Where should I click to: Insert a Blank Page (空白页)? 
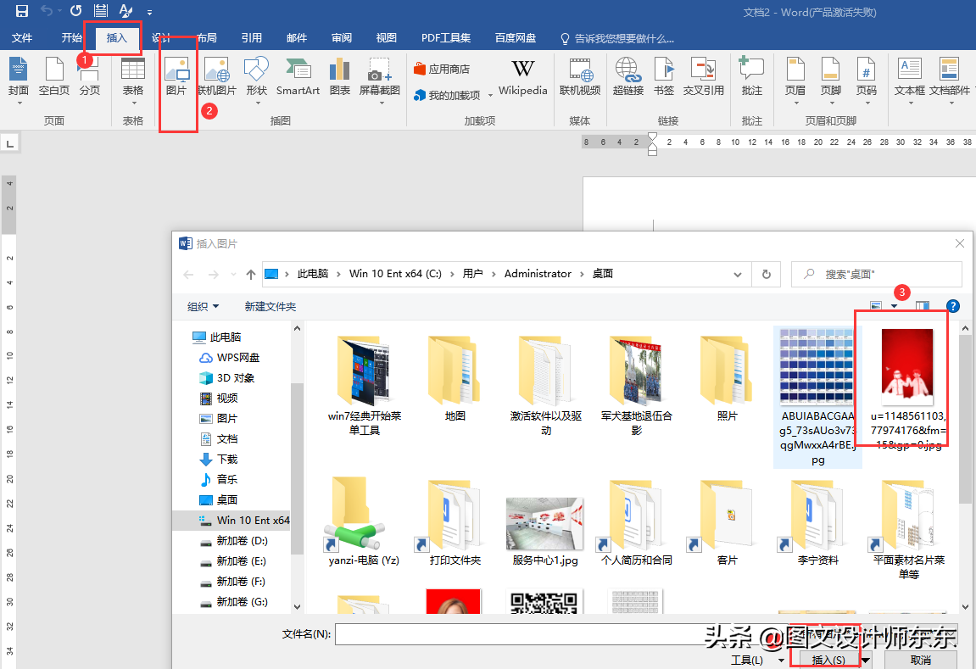click(x=54, y=76)
